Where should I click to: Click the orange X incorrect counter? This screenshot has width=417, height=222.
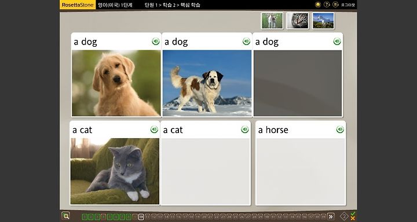353,219
